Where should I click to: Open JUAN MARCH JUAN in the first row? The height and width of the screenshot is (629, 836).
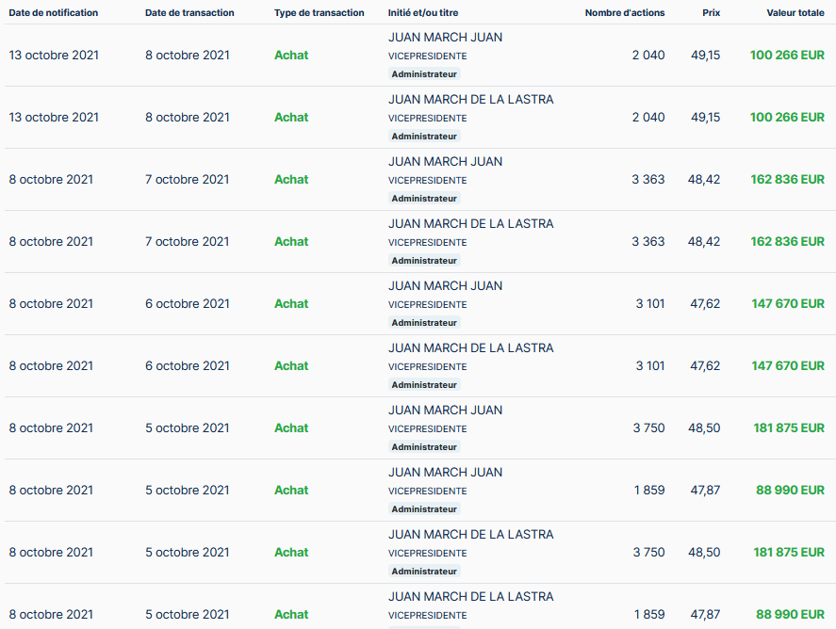tap(445, 38)
